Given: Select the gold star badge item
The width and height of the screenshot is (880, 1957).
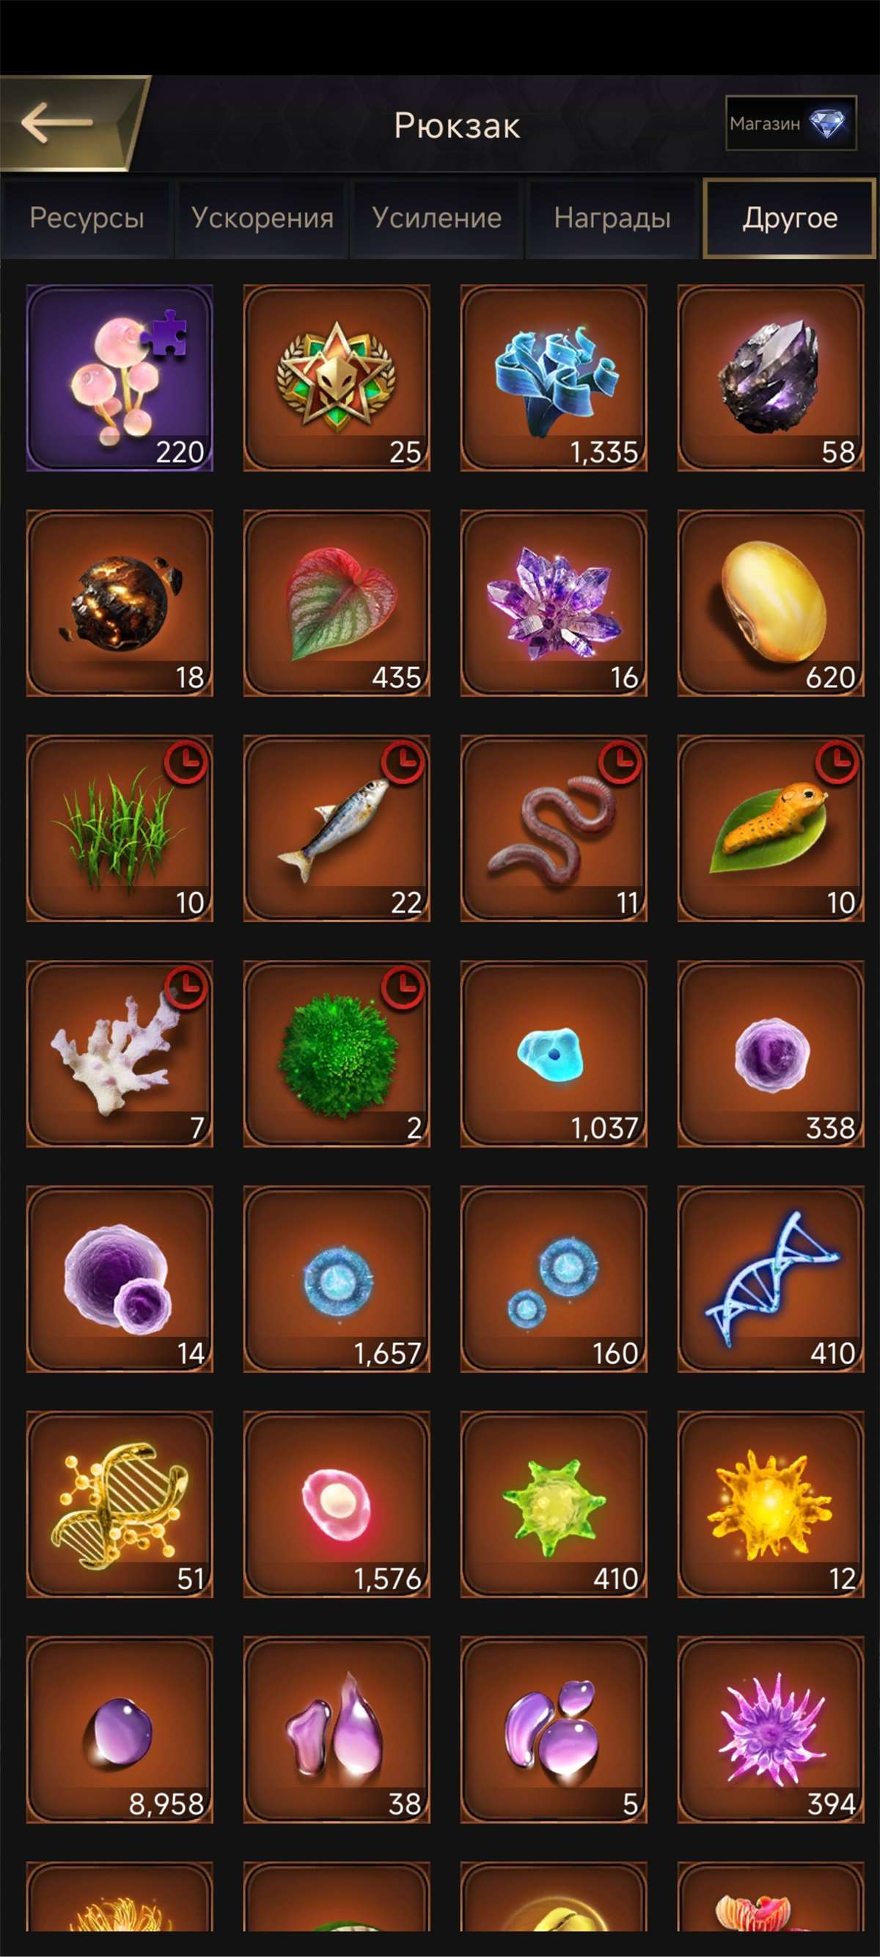Looking at the screenshot, I should pos(337,378).
